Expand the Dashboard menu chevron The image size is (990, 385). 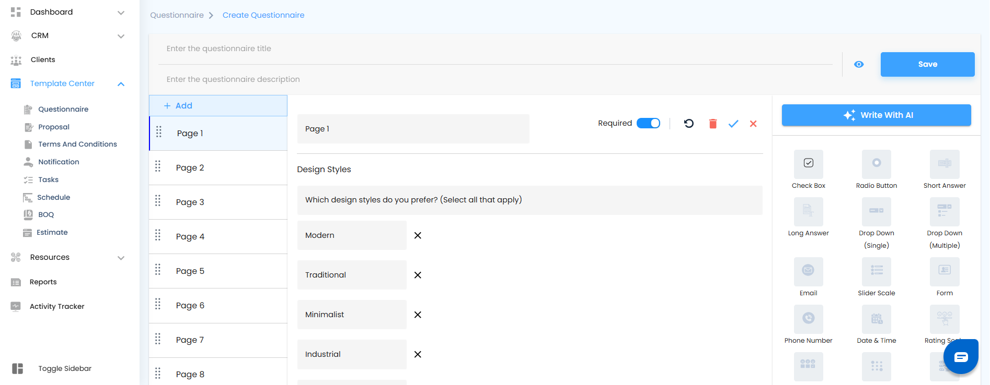coord(121,13)
